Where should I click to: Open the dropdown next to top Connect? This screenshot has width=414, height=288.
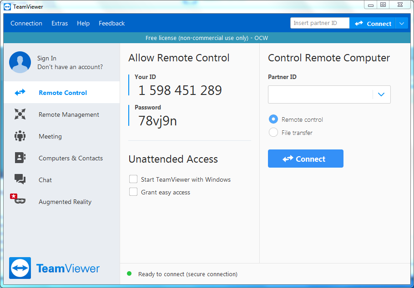(x=402, y=24)
